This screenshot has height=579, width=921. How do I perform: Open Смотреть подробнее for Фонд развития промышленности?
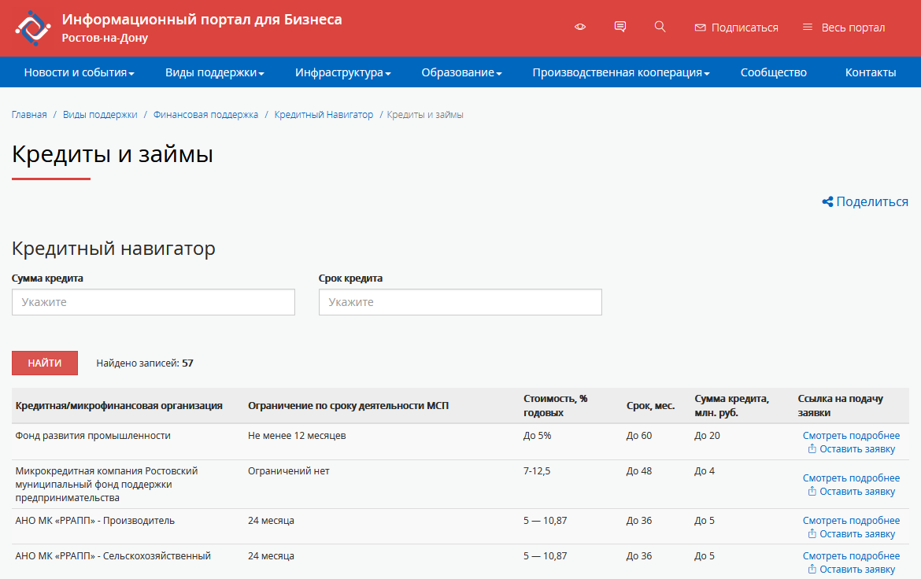tap(851, 436)
